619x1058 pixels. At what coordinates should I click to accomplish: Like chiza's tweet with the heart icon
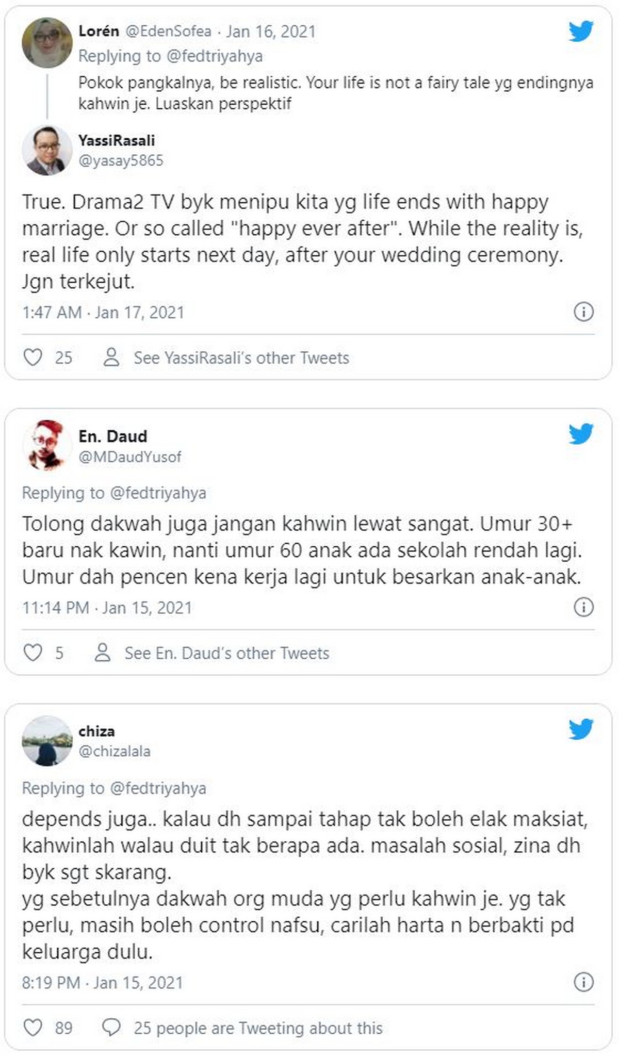(33, 1028)
